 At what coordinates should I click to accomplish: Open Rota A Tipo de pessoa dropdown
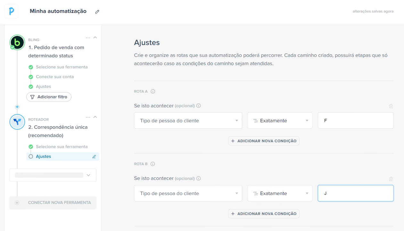pyautogui.click(x=188, y=121)
